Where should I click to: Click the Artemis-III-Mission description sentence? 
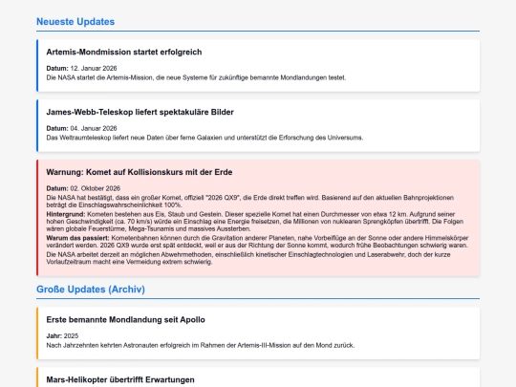pos(201,346)
